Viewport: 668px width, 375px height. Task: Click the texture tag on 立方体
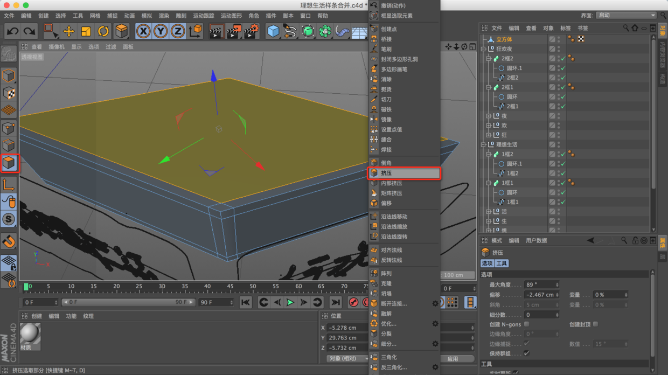581,39
